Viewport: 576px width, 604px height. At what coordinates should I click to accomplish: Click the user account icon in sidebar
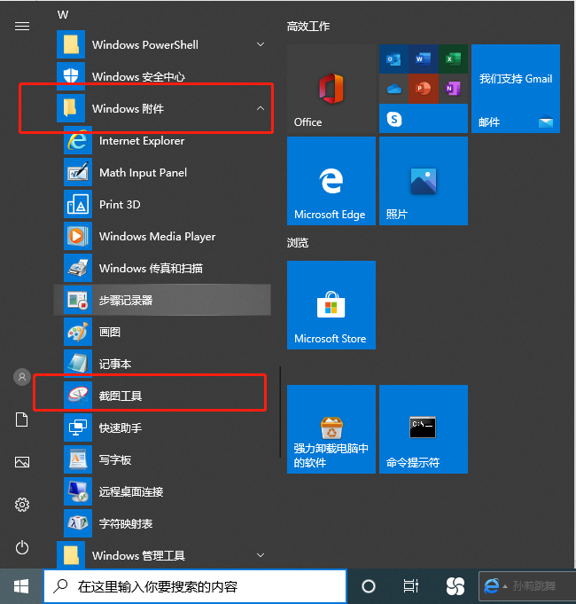22,377
